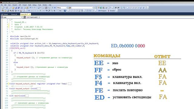194x109 pixels.
Task: Switch to the ASF Wizard tab
Action: [x=5, y=14]
